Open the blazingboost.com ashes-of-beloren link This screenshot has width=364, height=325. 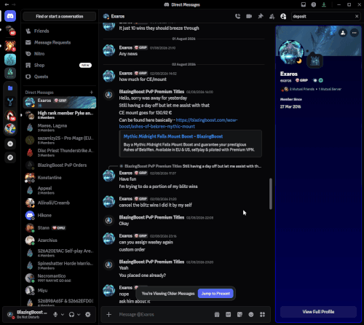[178, 123]
